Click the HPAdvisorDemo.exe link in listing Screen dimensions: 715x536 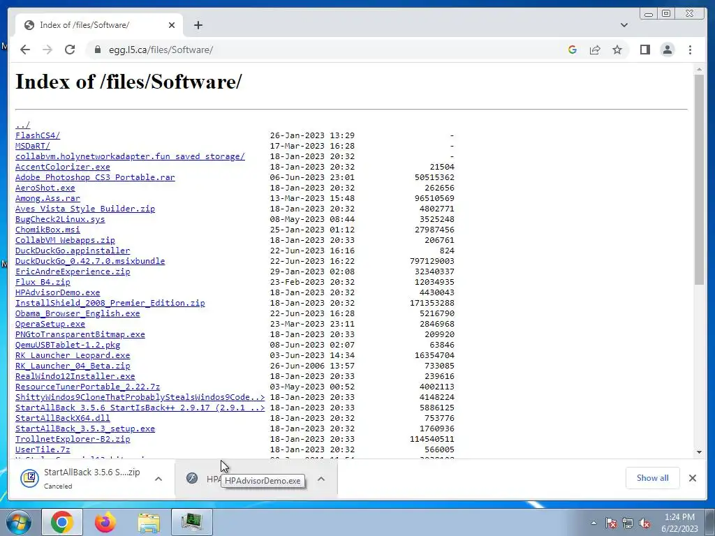tap(58, 292)
